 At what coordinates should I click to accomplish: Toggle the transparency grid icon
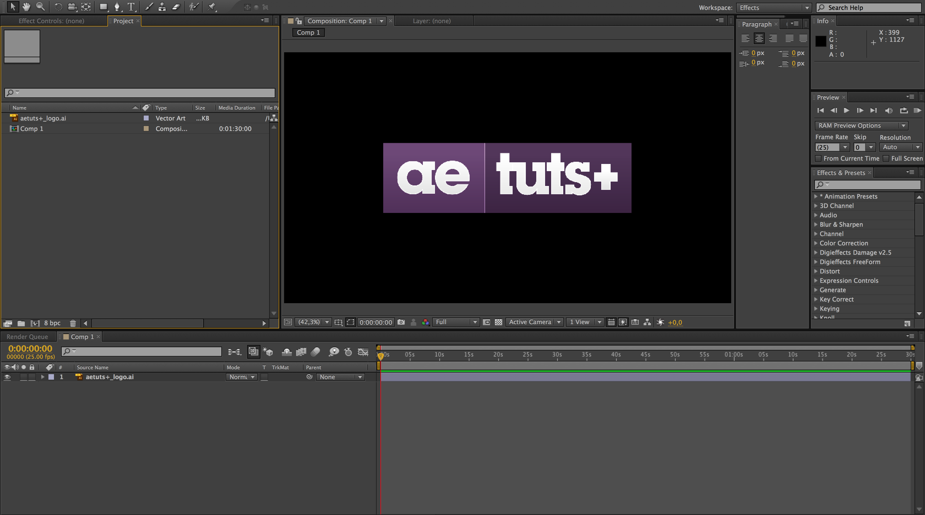pyautogui.click(x=498, y=322)
